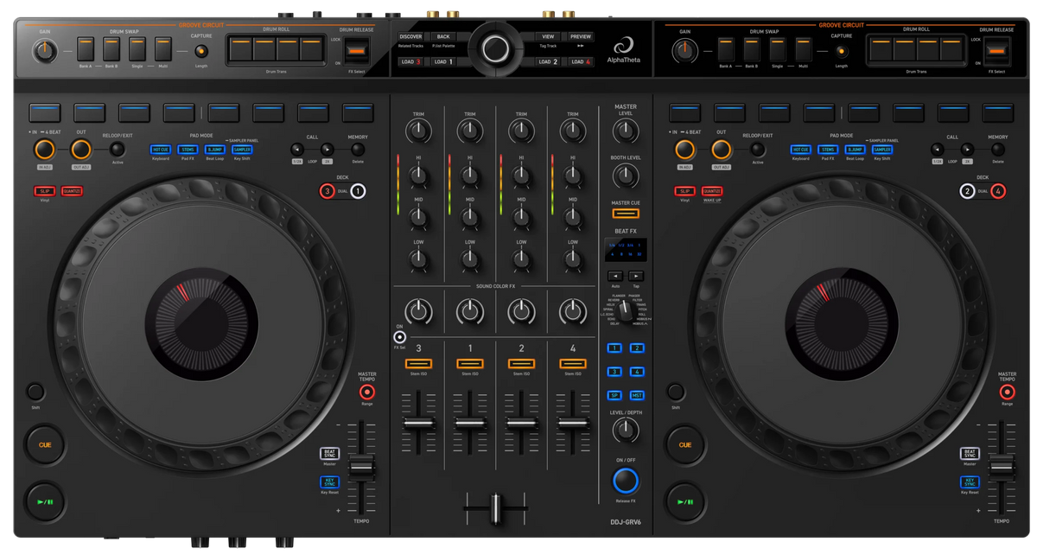
Task: Select B.JUMP pad mode on left deck
Action: 215,150
